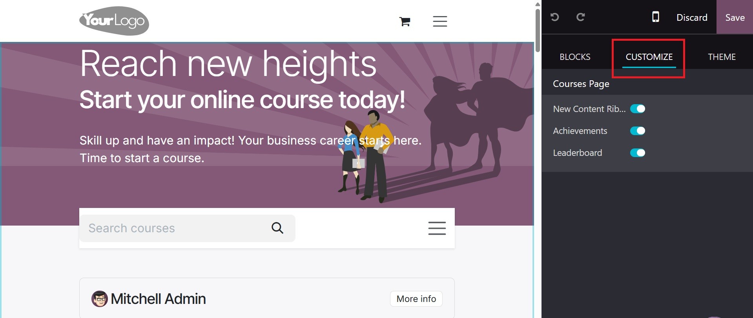Discard the editor changes
This screenshot has width=753, height=318.
[692, 17]
